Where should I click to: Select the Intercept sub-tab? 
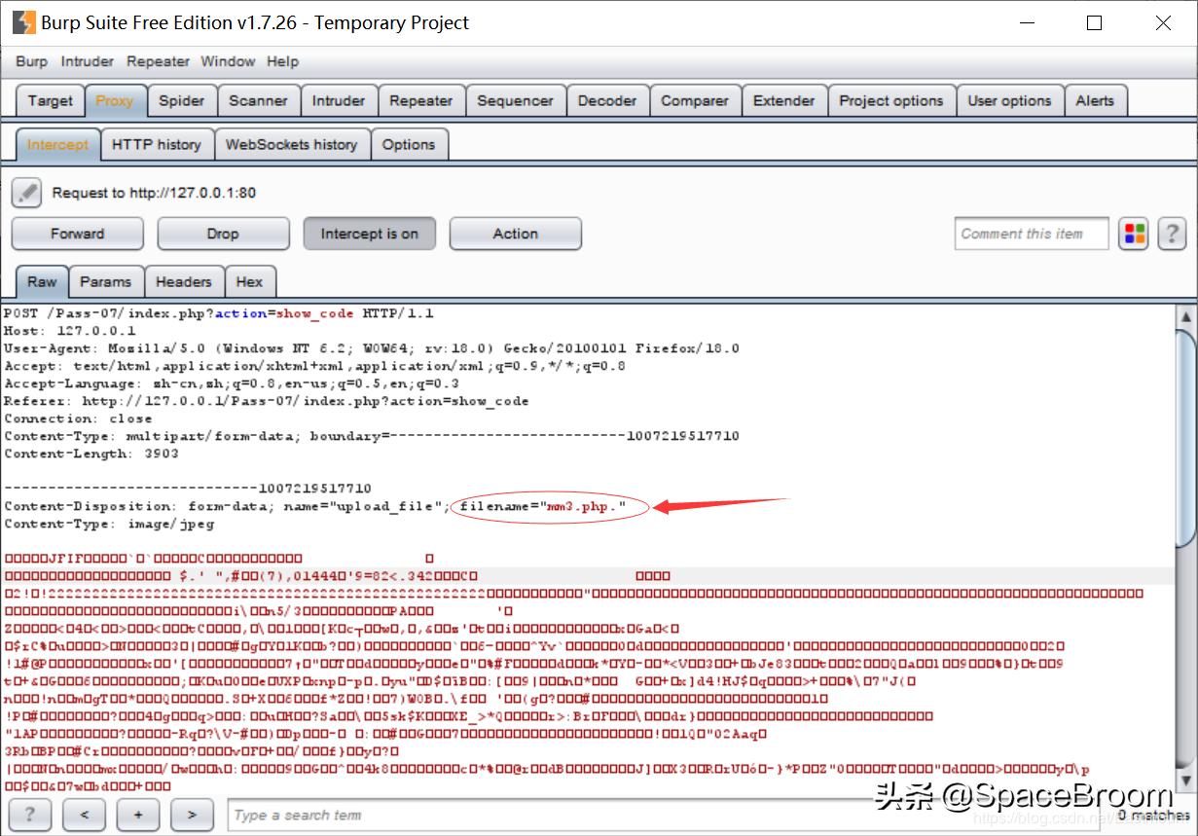[x=57, y=145]
